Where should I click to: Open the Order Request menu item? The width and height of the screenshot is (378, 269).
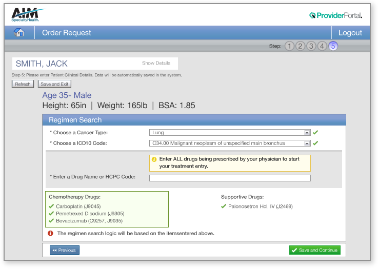(67, 32)
